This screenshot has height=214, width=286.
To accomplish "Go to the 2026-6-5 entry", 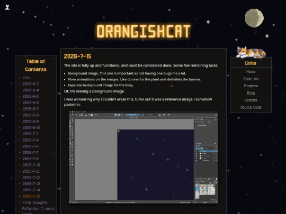I will (31, 96).
